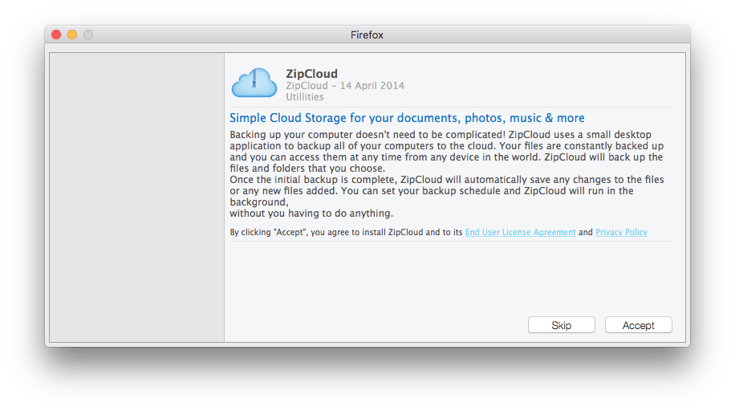Click the greyed-out zoom window button

tap(88, 35)
